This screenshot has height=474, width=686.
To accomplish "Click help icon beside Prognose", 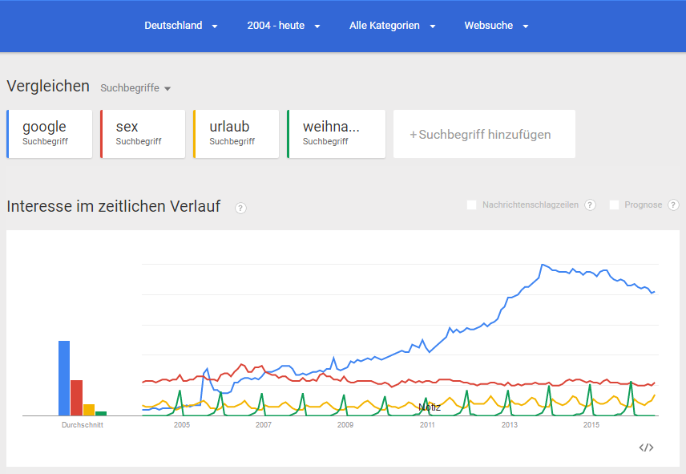I will click(x=674, y=205).
